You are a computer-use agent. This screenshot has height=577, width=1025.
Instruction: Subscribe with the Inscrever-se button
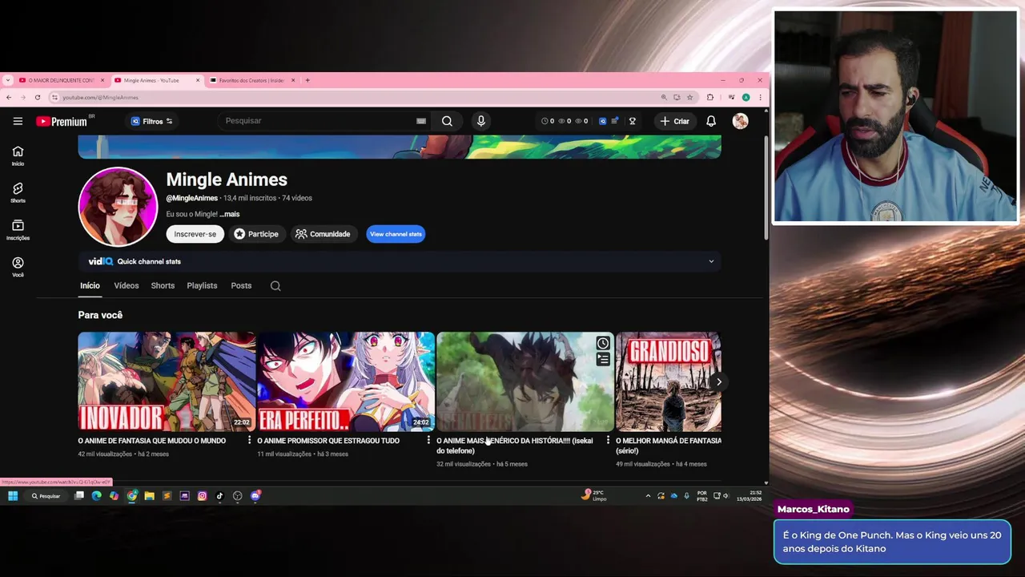coord(195,234)
